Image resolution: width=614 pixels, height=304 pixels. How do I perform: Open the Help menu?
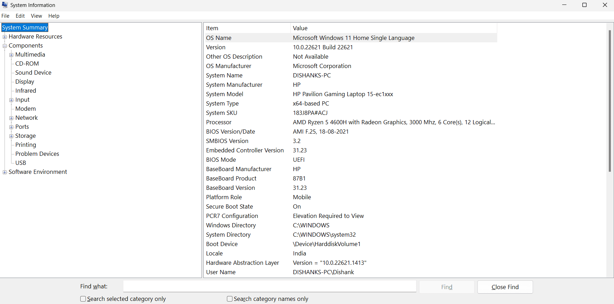54,16
